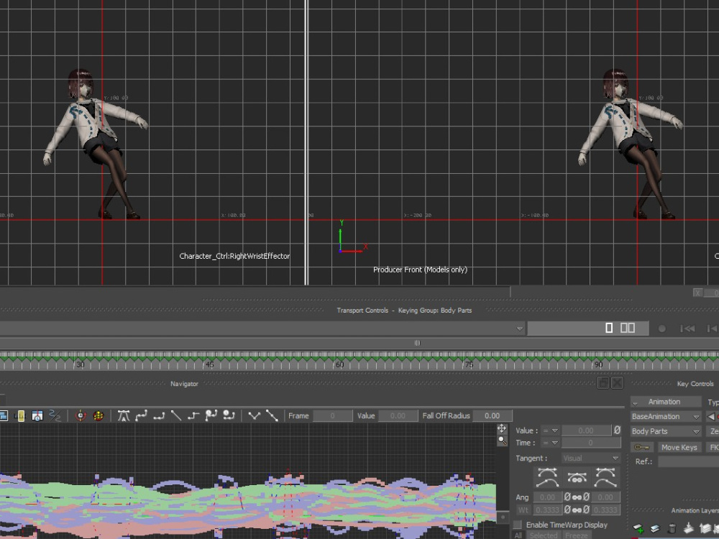Click the Freeze button
The width and height of the screenshot is (719, 539).
pyautogui.click(x=577, y=535)
